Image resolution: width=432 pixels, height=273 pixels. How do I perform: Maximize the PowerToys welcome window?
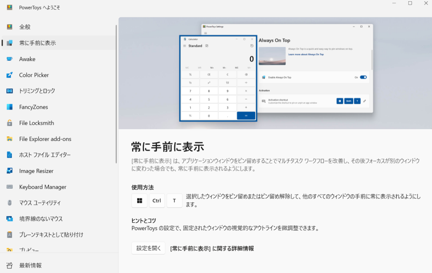410,3
